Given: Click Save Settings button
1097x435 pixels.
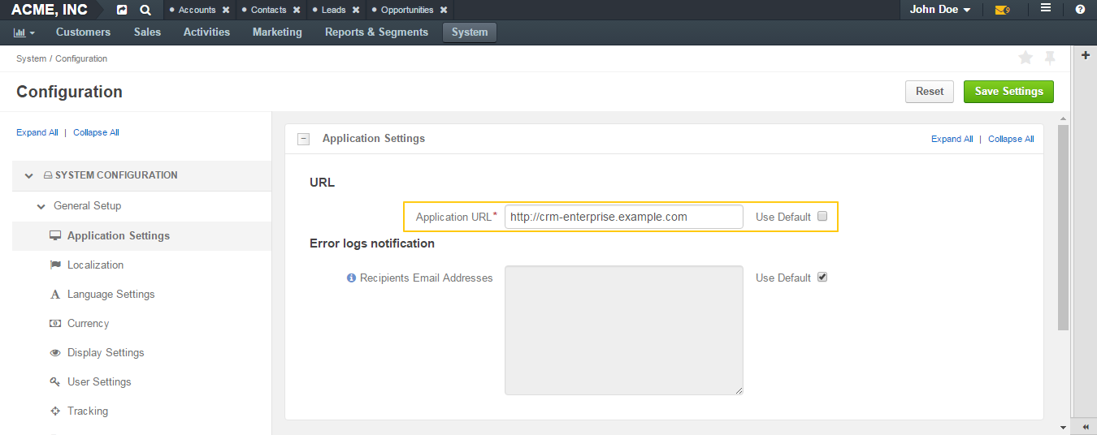Looking at the screenshot, I should pyautogui.click(x=1008, y=92).
